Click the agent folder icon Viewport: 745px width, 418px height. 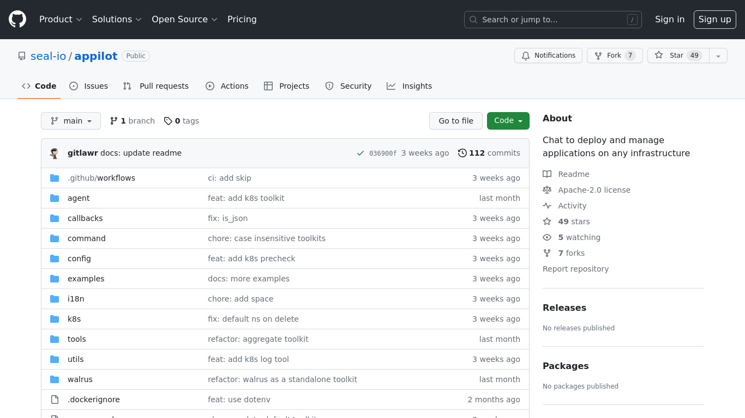[x=55, y=198]
